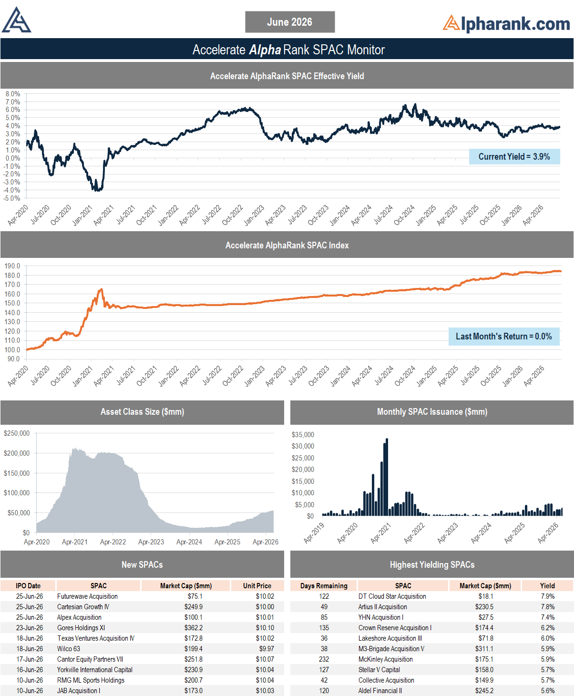Select the M3-Brigade Acquisition V name

coord(391,649)
